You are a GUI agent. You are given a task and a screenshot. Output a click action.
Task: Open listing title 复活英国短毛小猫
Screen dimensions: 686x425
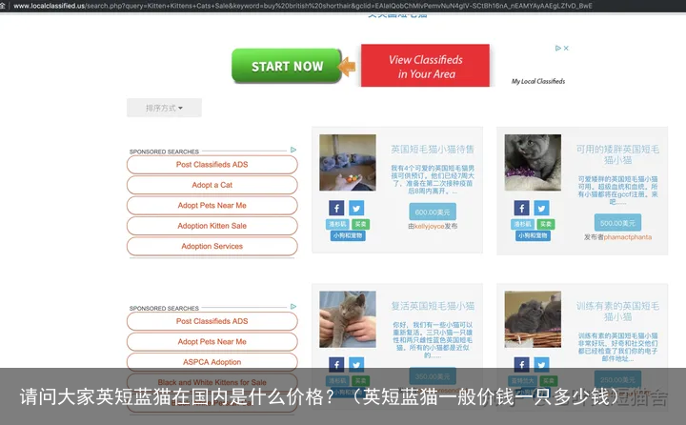pyautogui.click(x=433, y=306)
